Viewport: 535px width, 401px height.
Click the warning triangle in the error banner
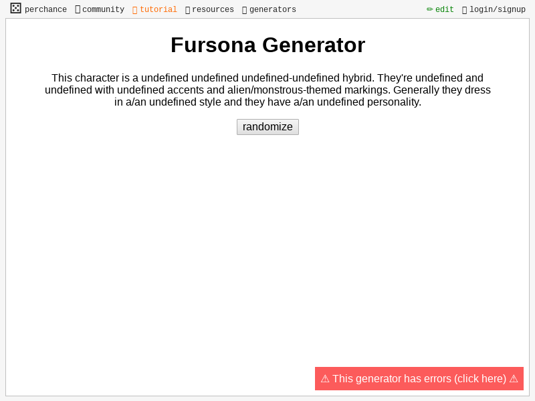325,378
